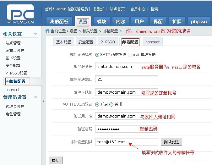Select mail 模块发送 radio button
The height and width of the screenshot is (165, 212).
tap(130, 55)
